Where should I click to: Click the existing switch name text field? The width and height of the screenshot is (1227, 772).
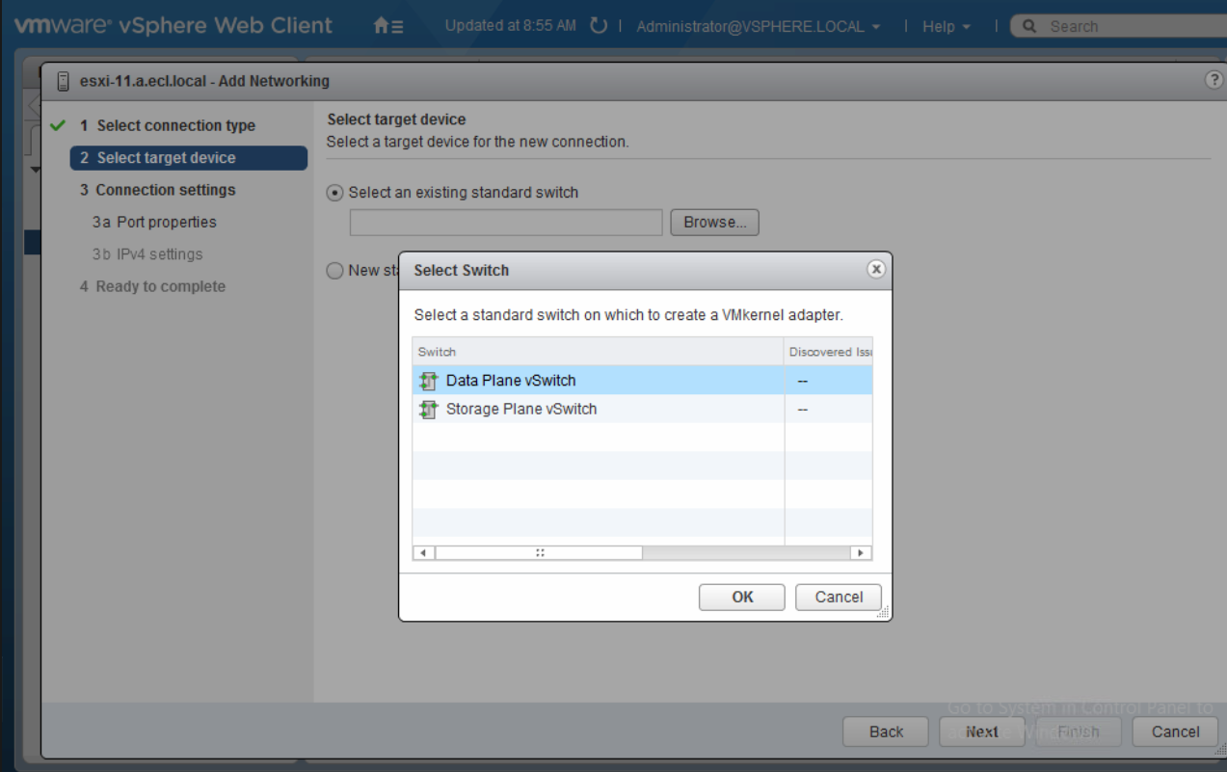tap(506, 223)
